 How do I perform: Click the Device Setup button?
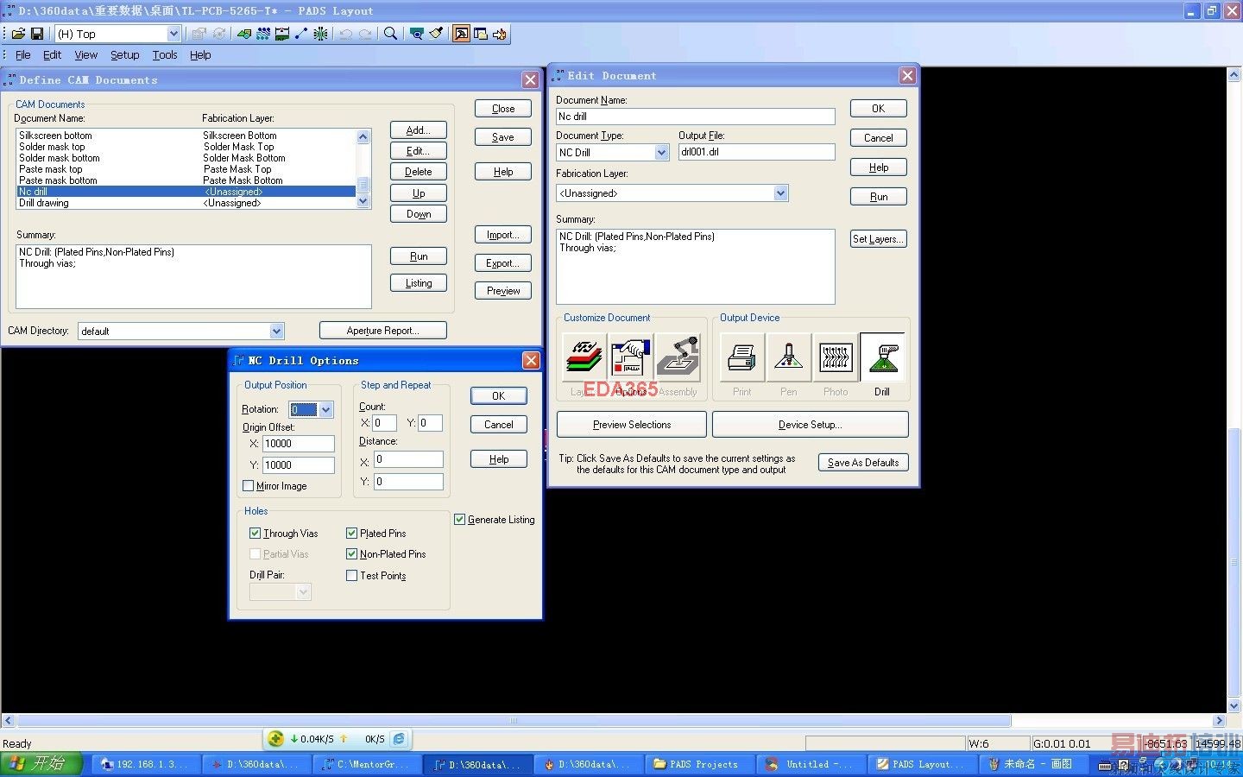click(809, 425)
